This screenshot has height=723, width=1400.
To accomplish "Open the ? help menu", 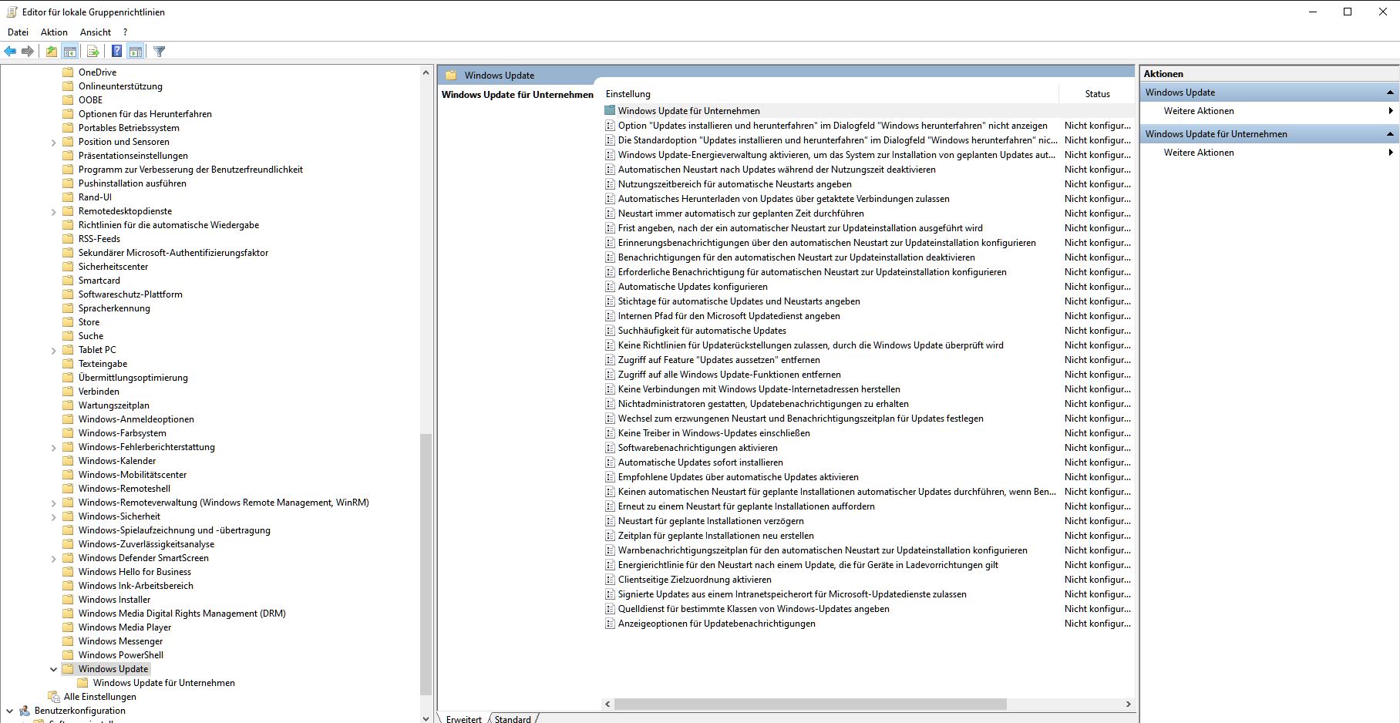I will pos(125,32).
